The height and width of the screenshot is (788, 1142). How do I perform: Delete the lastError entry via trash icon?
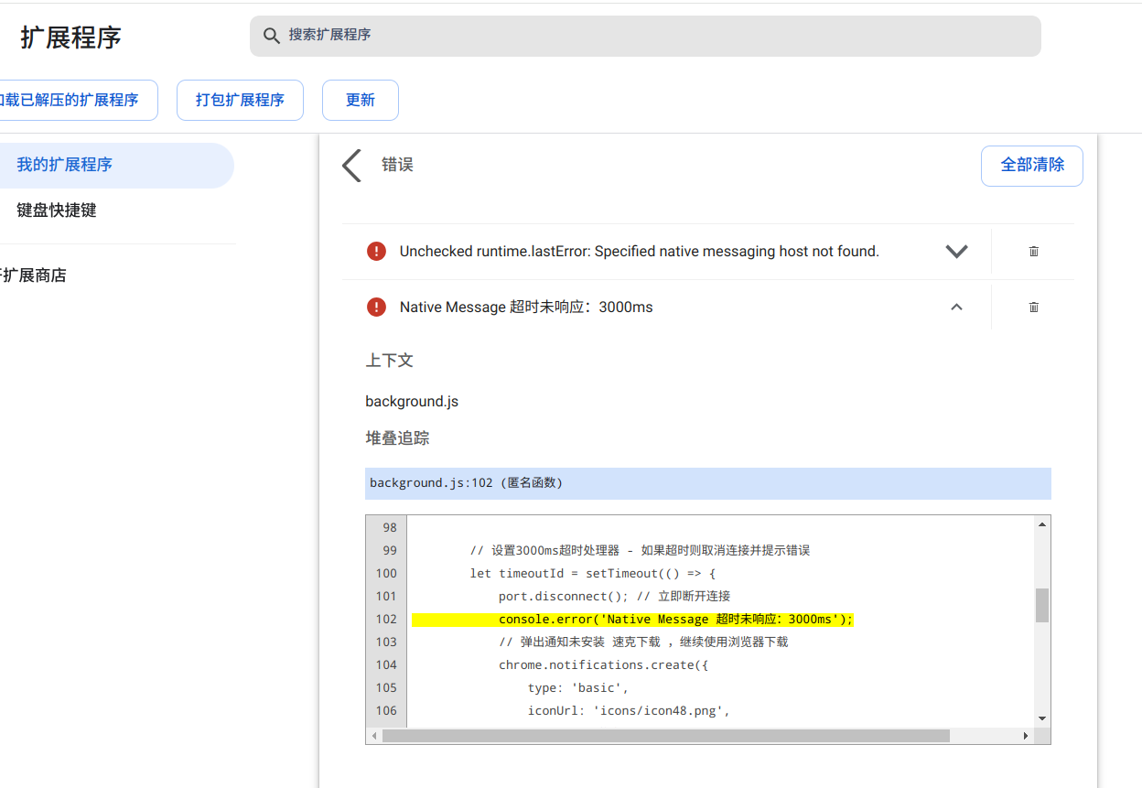click(1034, 252)
